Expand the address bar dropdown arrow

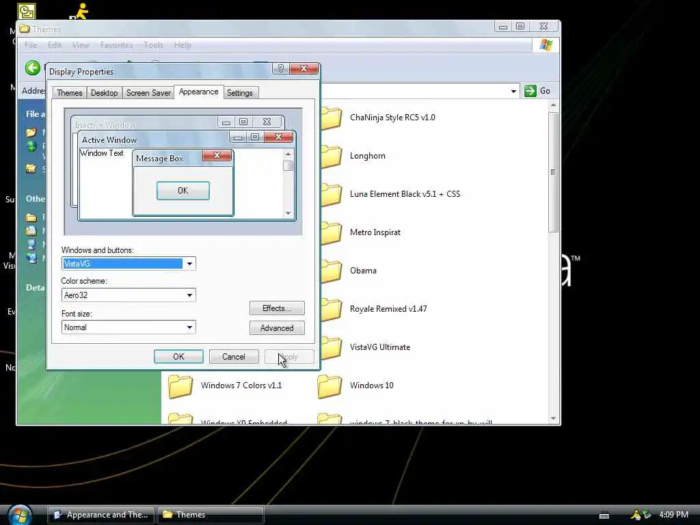pyautogui.click(x=513, y=91)
